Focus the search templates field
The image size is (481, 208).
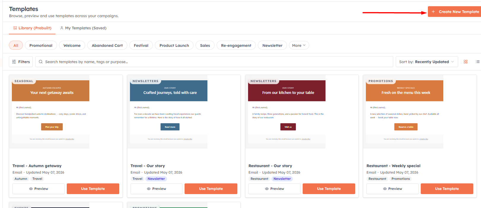(x=214, y=62)
